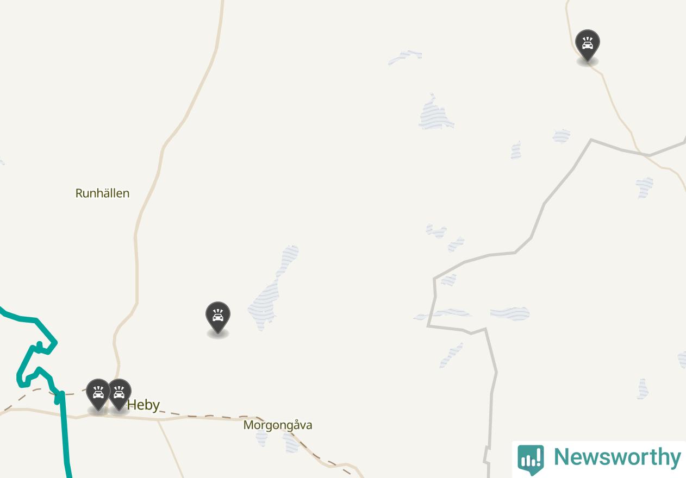Click the wide lake east of the gray road bend
The image size is (686, 478).
pyautogui.click(x=509, y=313)
